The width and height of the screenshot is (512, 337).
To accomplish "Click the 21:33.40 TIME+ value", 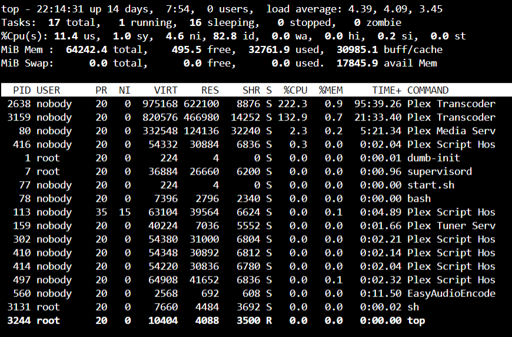I will [x=378, y=117].
